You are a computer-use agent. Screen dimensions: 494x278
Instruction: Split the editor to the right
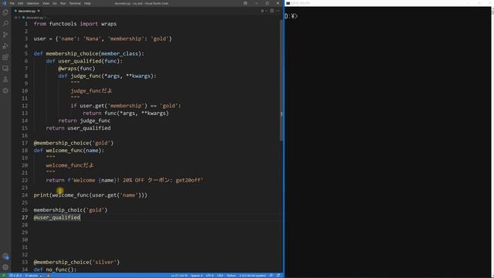(272, 11)
